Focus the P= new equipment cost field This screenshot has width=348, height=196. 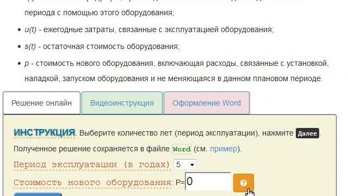208,181
